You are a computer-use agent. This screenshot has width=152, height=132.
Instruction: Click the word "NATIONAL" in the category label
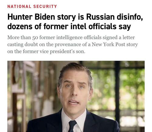[19, 6]
